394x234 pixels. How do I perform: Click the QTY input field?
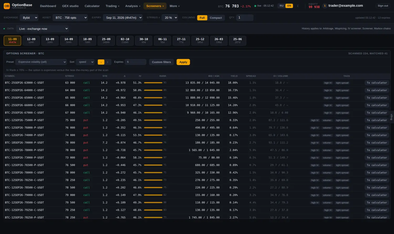pos(245,18)
